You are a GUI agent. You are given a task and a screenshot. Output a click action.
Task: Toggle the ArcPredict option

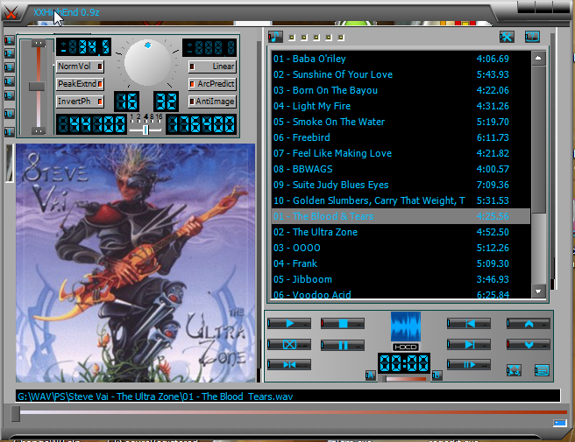212,84
